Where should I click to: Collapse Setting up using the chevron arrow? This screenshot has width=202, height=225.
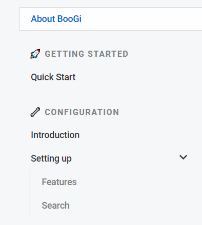tap(183, 157)
